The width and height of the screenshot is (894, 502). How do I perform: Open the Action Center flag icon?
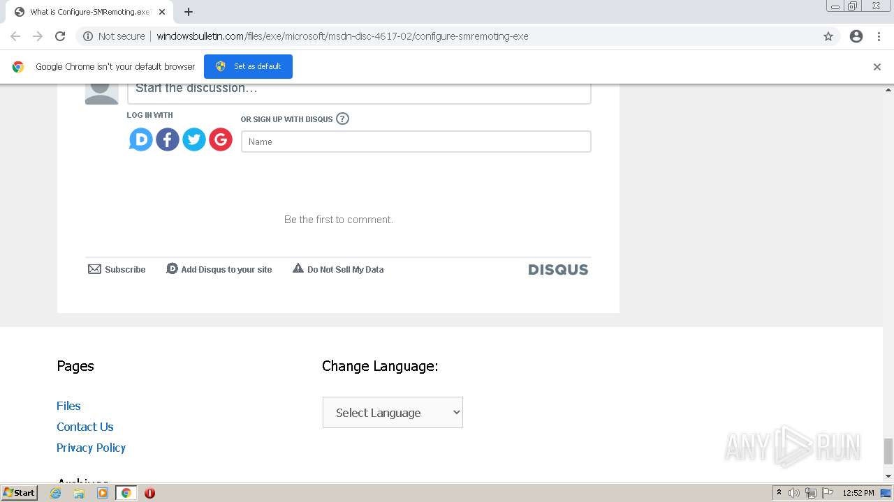[828, 493]
